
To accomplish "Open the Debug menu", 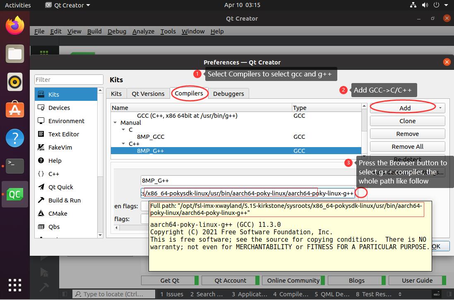I will [117, 31].
